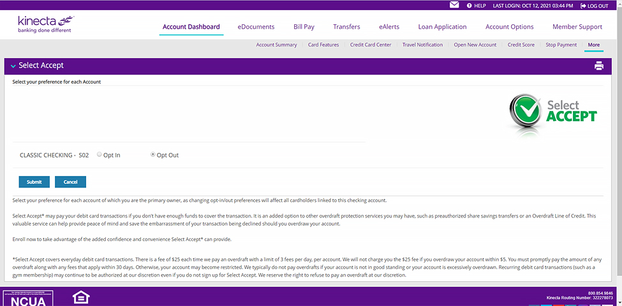Print page using the printer icon

(x=598, y=66)
